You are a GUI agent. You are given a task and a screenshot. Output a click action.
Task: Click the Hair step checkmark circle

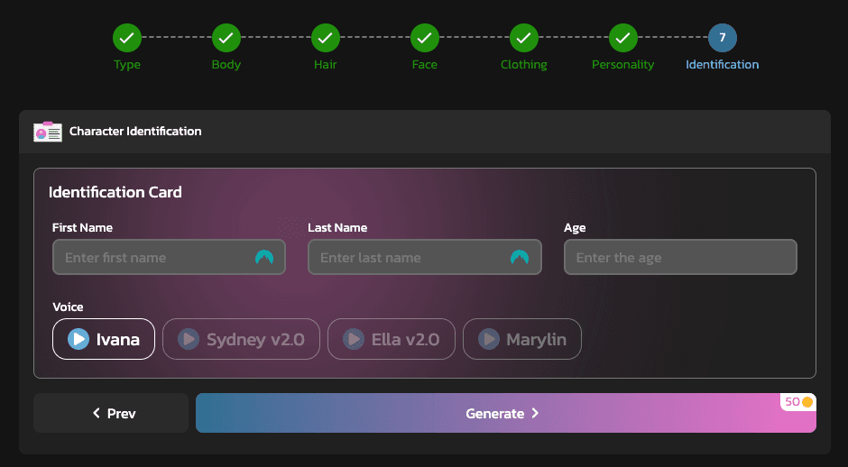point(326,38)
